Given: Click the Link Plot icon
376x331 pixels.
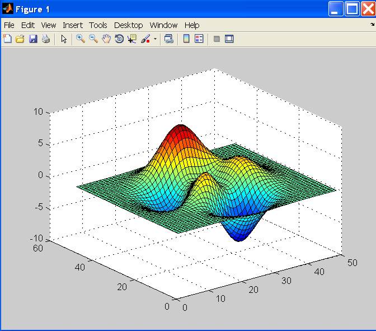Looking at the screenshot, I should 168,39.
